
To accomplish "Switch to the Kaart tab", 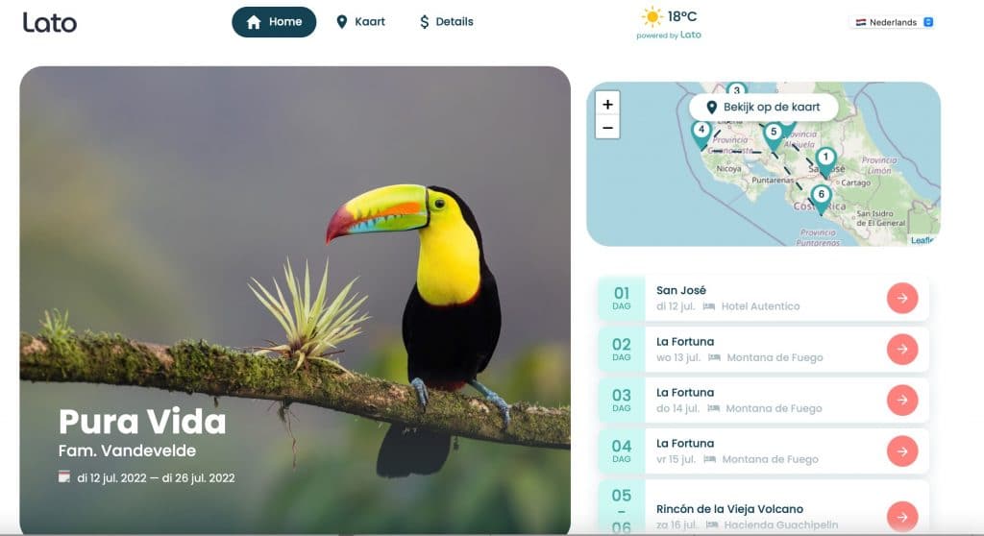I will [361, 22].
